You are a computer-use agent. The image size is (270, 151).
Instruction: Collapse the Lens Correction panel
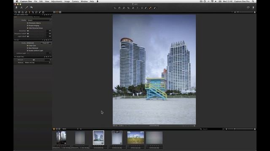pyautogui.click(x=15, y=15)
